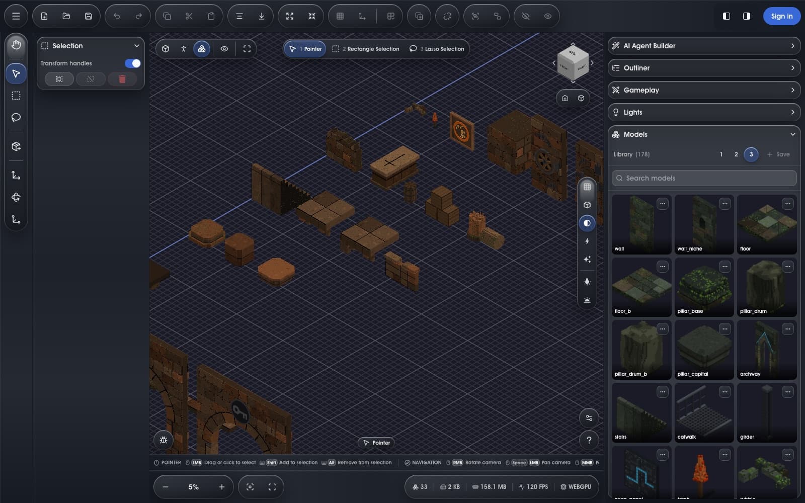
Task: Paste with the clipboard icon
Action: click(x=211, y=16)
